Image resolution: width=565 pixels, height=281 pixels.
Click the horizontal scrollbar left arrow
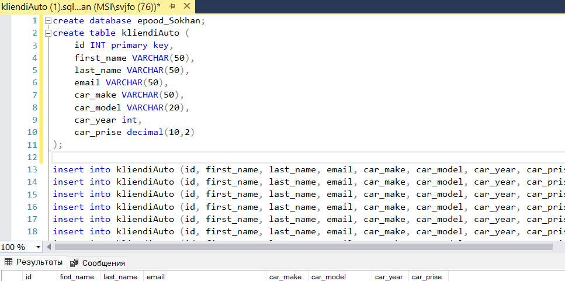click(x=49, y=247)
